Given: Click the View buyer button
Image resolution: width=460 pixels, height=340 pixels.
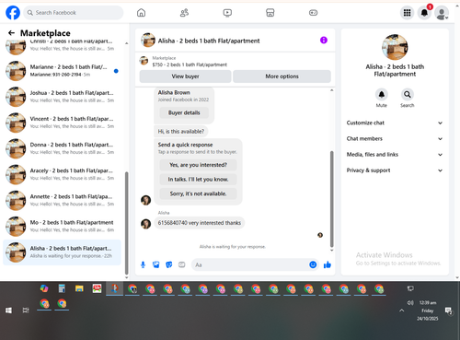Looking at the screenshot, I should [x=185, y=76].
